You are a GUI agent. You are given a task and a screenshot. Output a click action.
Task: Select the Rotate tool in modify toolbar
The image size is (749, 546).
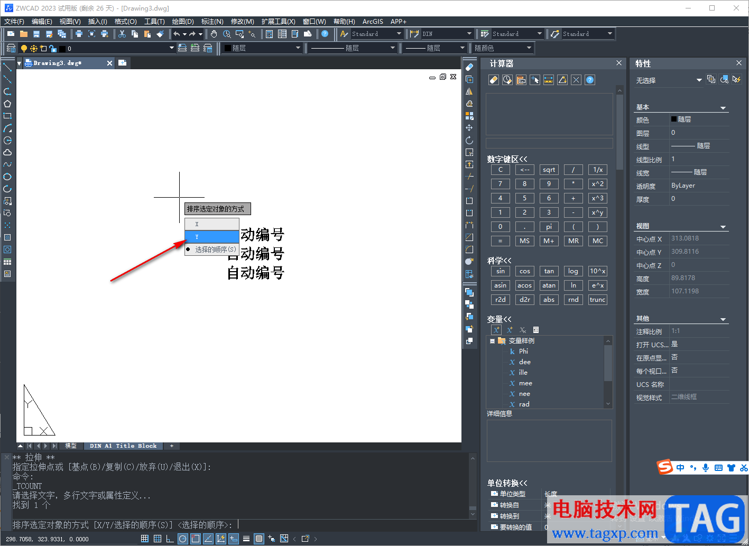pos(469,140)
